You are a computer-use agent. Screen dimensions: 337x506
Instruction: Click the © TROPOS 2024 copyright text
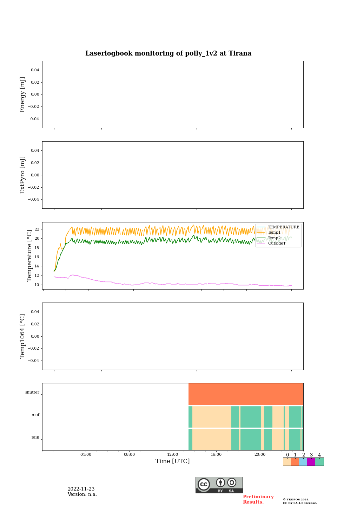coord(296,499)
